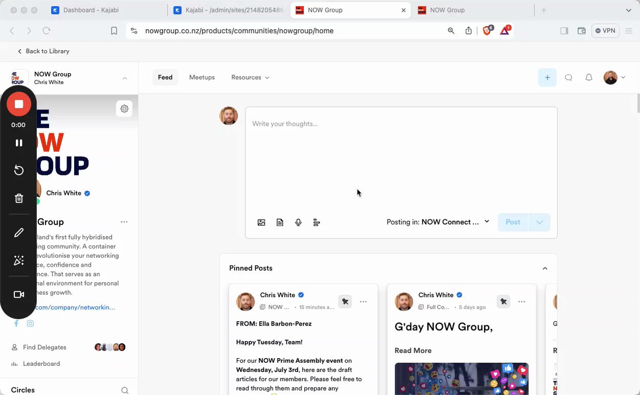Screen dimensions: 640x395
Task: Close the active NOW Group tab
Action: (x=404, y=10)
